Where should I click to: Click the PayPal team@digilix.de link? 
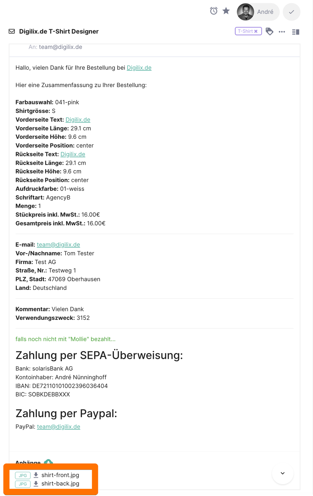59,427
